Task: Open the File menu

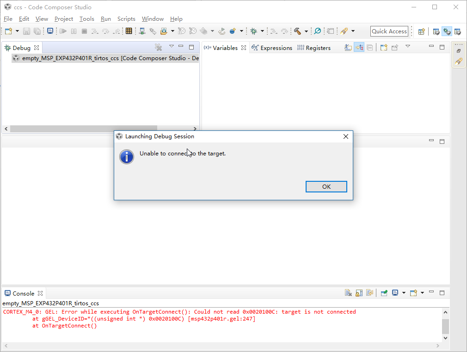Action: point(8,19)
